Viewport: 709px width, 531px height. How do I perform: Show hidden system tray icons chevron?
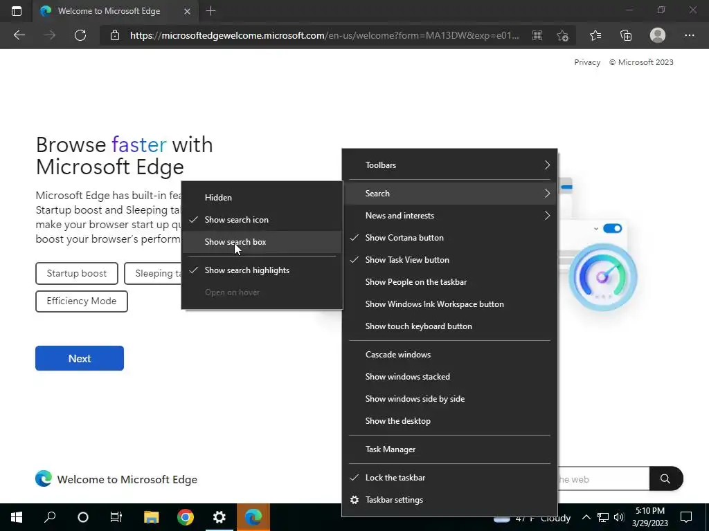(x=586, y=517)
